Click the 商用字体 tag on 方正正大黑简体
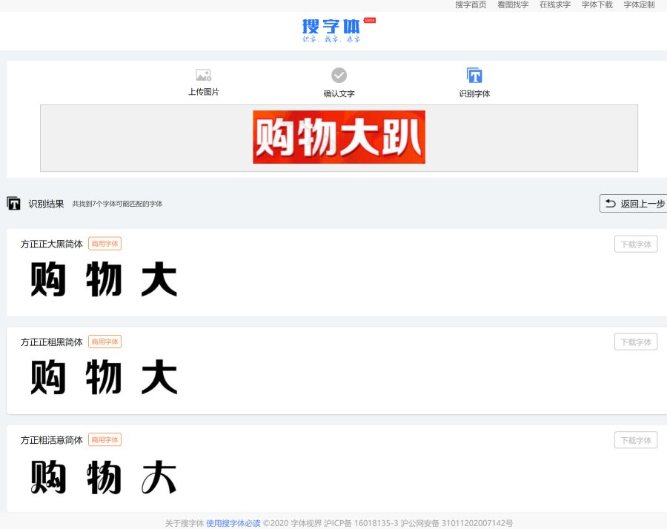 (x=104, y=244)
